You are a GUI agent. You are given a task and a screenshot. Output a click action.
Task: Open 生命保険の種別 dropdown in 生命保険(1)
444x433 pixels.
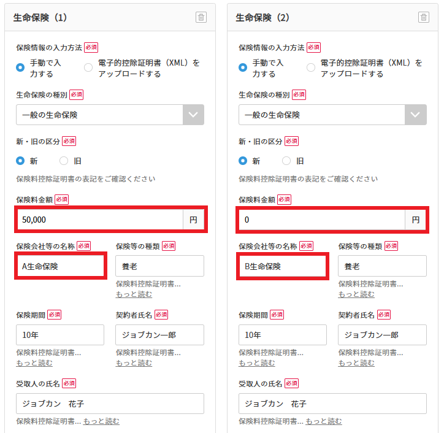(x=110, y=115)
